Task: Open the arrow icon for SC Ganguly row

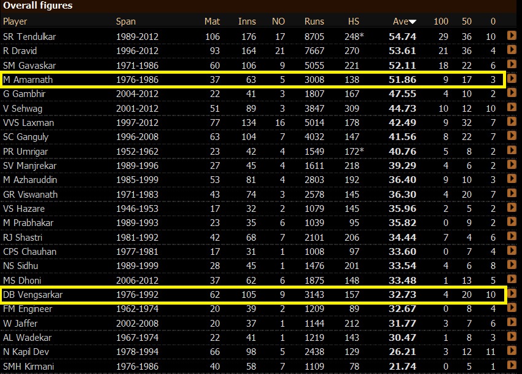Action: [512, 136]
